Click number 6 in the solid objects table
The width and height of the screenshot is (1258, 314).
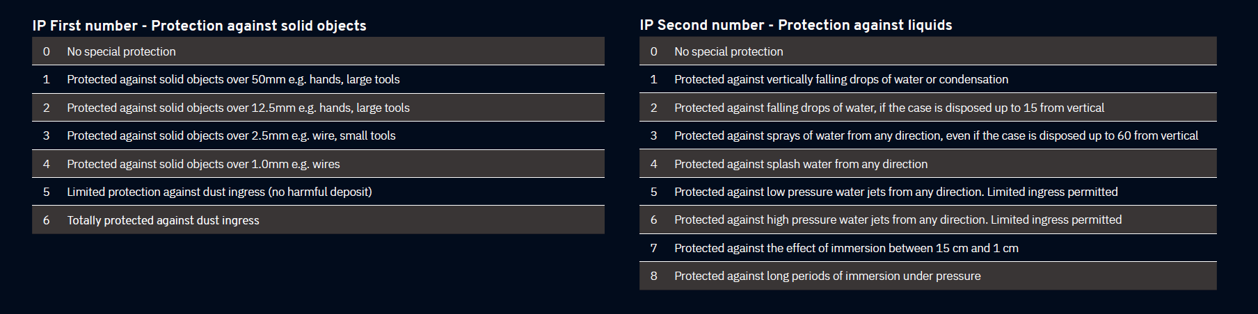click(x=47, y=220)
